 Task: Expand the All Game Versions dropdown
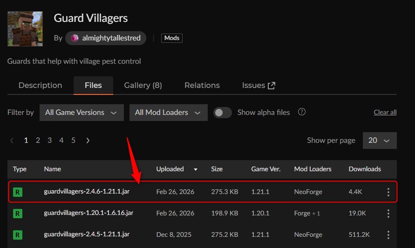(81, 113)
